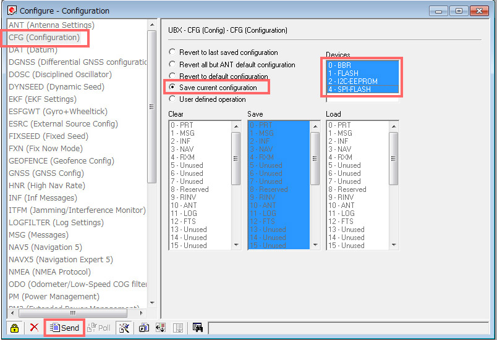
Task: Click the red X icon in bottom toolbar
Action: [x=34, y=328]
